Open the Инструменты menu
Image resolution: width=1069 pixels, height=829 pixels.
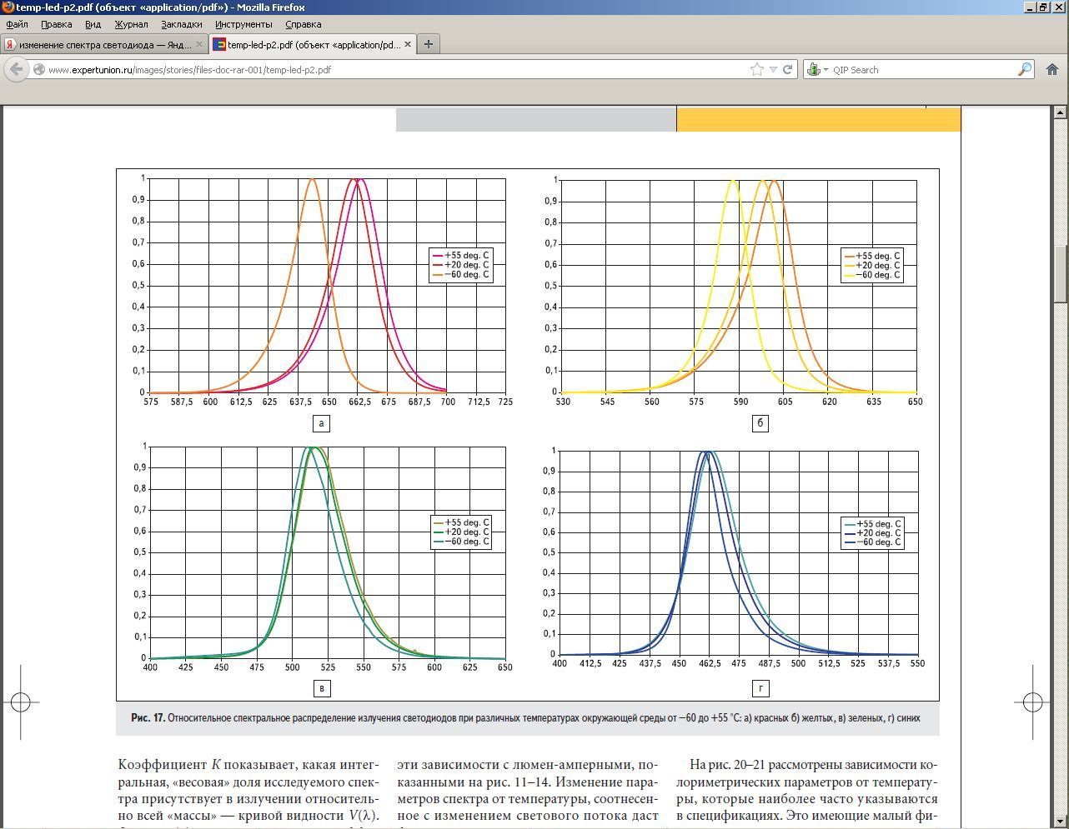click(243, 24)
